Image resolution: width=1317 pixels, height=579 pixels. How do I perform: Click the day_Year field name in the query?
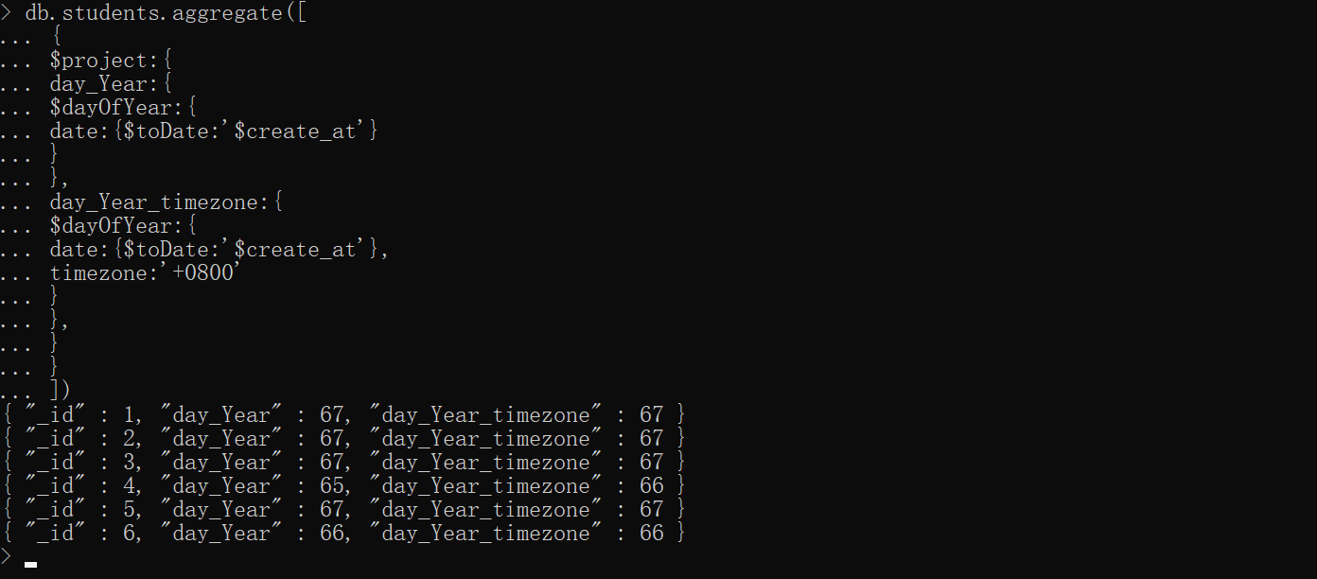tap(110, 84)
